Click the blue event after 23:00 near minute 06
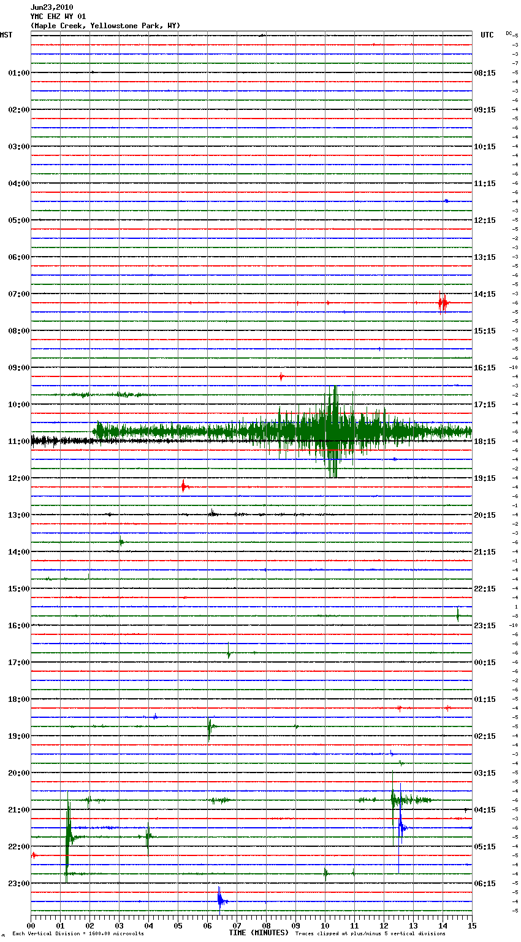The width and height of the screenshot is (521, 942). coord(221,901)
